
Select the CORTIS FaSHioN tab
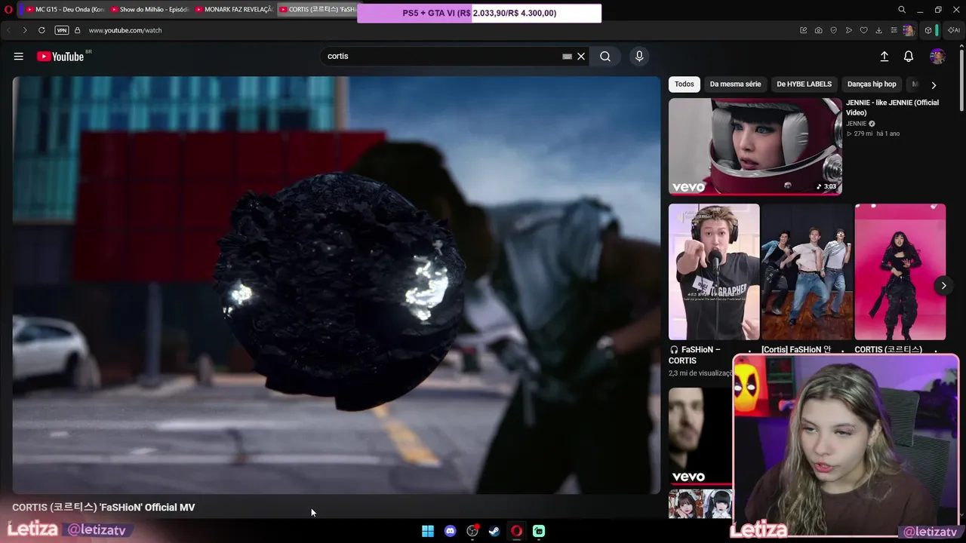(317, 10)
